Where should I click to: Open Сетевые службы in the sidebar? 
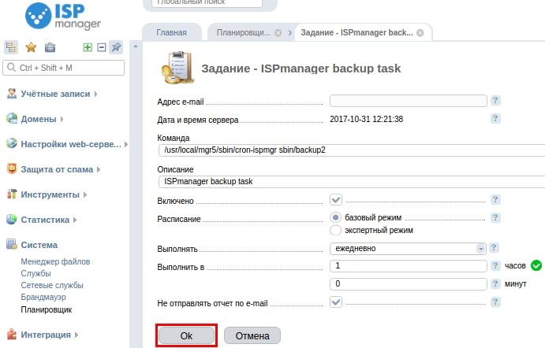(52, 285)
